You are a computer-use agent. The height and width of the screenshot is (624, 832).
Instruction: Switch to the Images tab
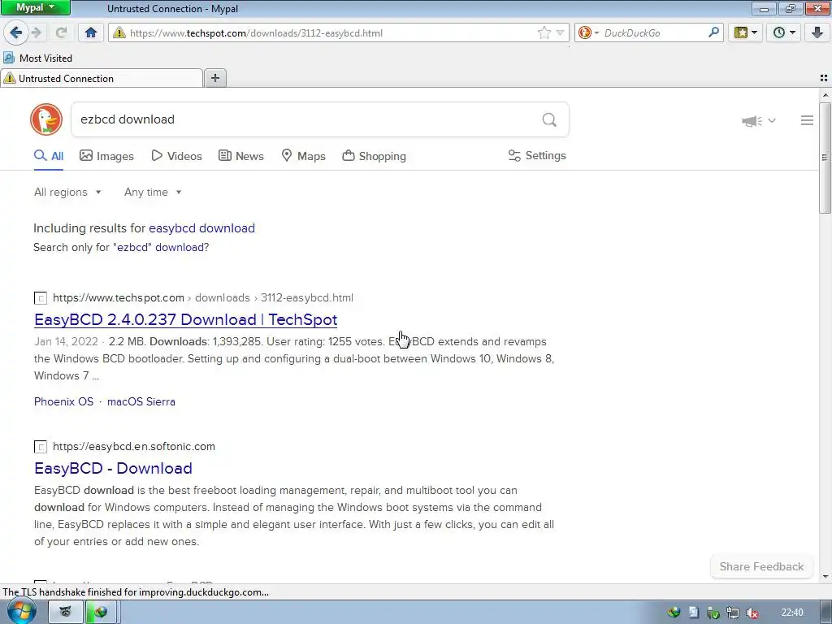click(x=106, y=156)
